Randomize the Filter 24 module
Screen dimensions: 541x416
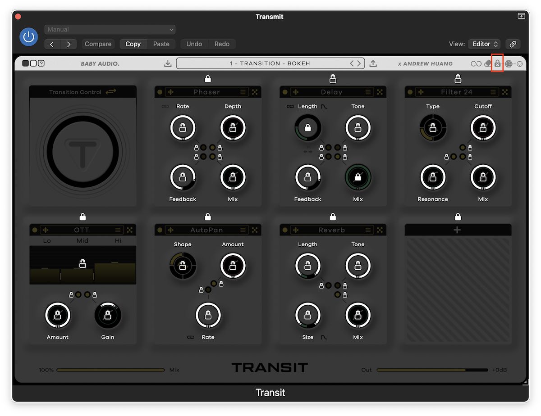pyautogui.click(x=505, y=92)
